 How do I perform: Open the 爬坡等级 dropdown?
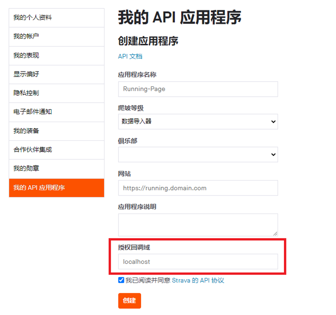click(198, 122)
